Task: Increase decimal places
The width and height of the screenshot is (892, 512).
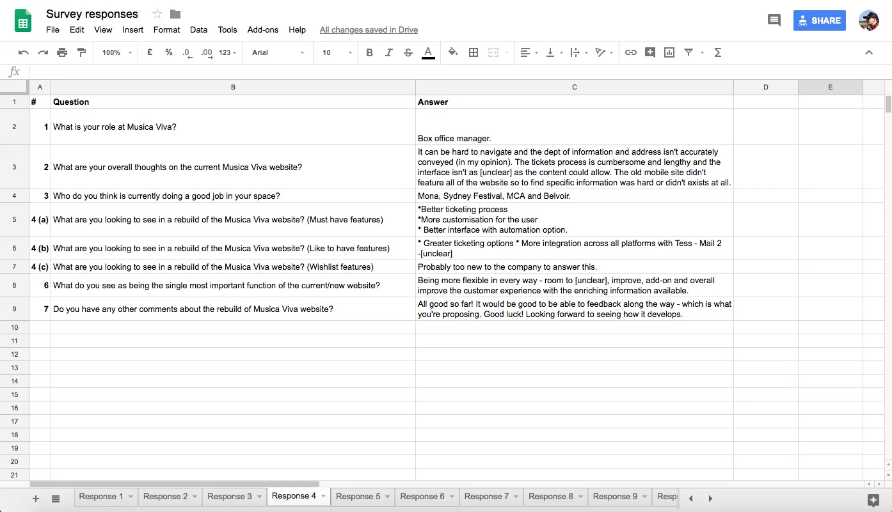Action: [x=206, y=52]
